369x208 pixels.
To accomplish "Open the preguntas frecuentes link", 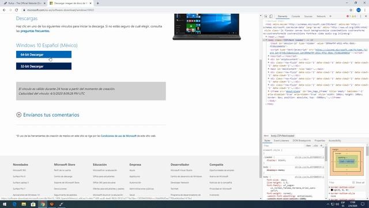I will pos(35,31).
